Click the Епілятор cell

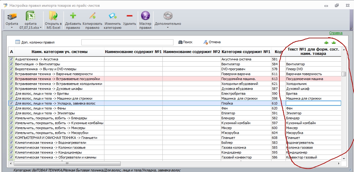(x=246, y=113)
